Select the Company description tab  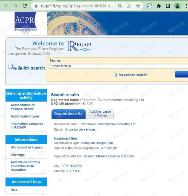[x=68, y=114]
